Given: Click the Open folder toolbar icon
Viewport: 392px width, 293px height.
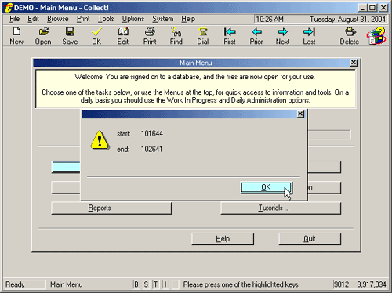Looking at the screenshot, I should (x=44, y=32).
